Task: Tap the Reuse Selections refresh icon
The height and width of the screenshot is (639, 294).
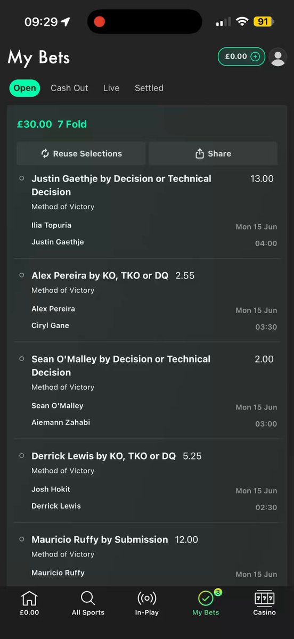Action: coord(45,153)
